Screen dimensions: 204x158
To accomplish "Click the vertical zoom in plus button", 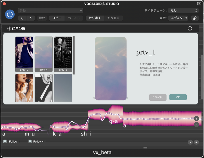I will [x=196, y=118].
